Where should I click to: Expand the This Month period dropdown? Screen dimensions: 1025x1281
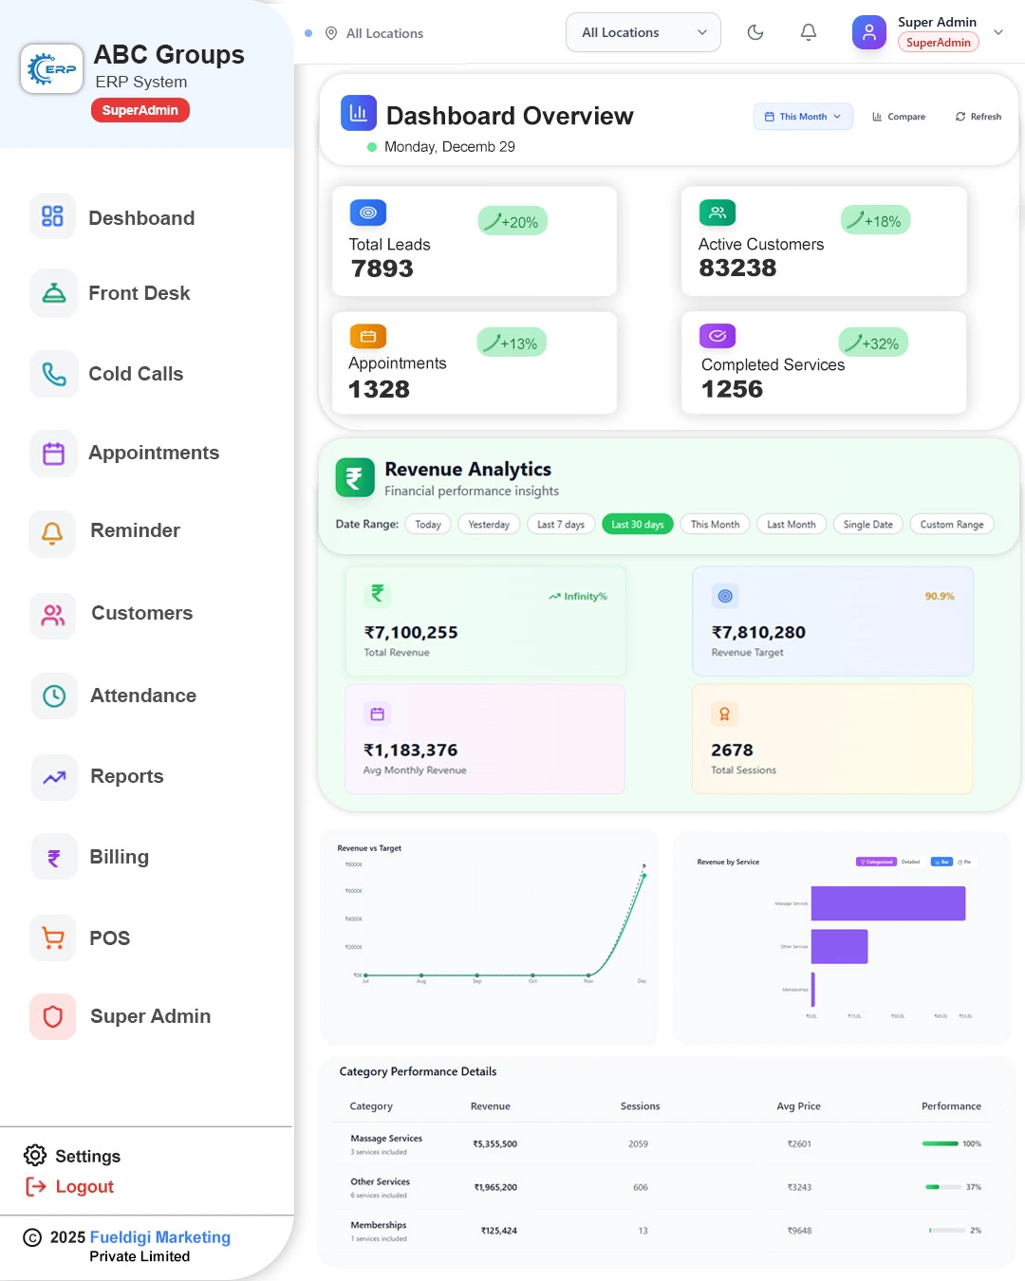(x=803, y=117)
